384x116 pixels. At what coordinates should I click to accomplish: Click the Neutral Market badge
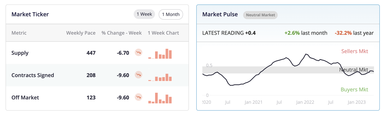260,15
